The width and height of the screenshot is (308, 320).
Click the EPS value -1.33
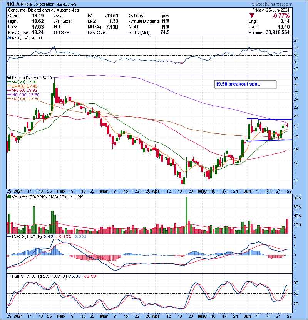(112, 21)
